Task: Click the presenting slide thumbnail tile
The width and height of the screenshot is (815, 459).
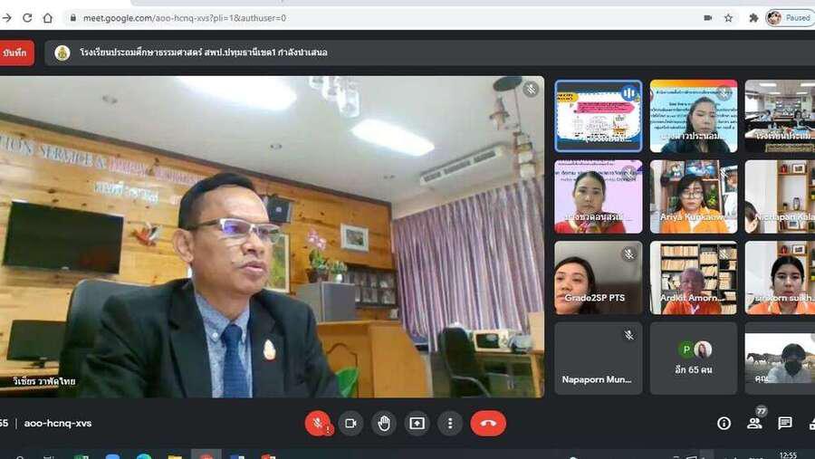Action: point(598,116)
